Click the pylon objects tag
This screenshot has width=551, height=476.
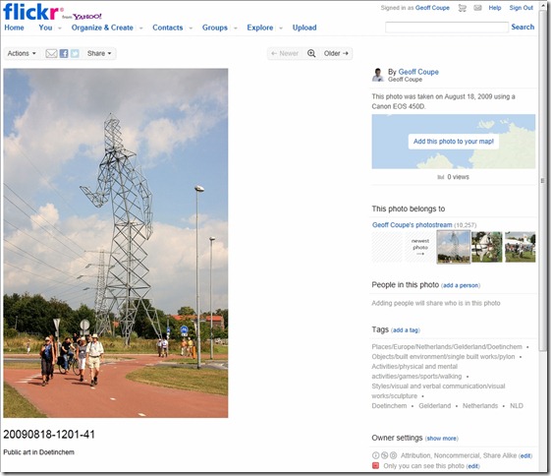(x=443, y=357)
